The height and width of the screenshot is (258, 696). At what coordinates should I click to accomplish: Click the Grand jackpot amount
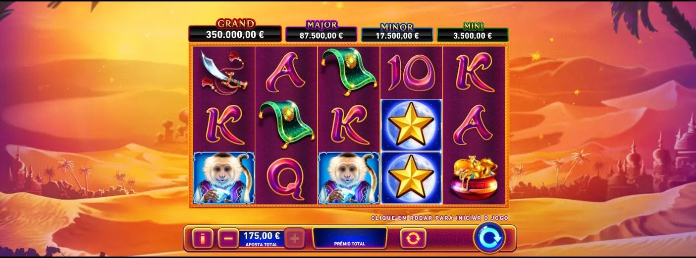pos(235,35)
